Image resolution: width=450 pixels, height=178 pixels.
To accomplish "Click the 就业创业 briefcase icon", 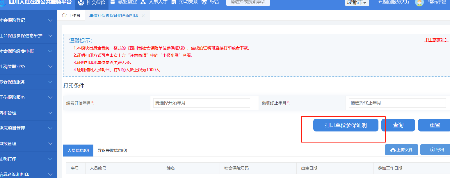I will tap(113, 2).
